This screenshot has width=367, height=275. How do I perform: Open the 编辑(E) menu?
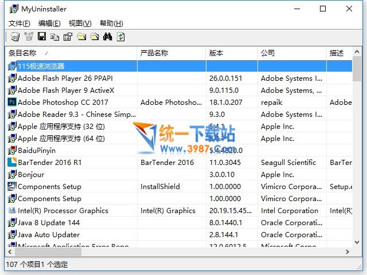(49, 23)
